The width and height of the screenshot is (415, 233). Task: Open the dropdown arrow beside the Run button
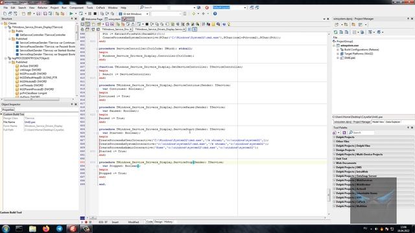pyautogui.click(x=76, y=14)
